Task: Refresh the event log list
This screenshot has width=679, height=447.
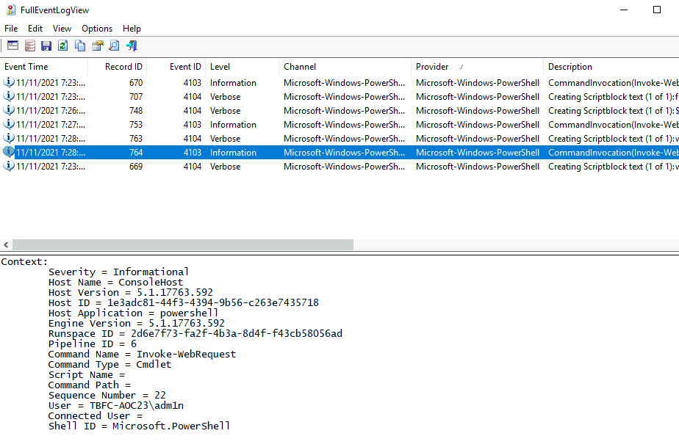Action: [x=63, y=46]
